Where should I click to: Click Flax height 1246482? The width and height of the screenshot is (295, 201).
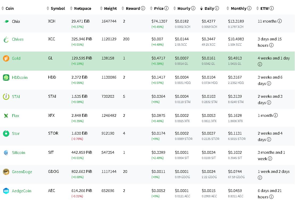click(x=109, y=116)
